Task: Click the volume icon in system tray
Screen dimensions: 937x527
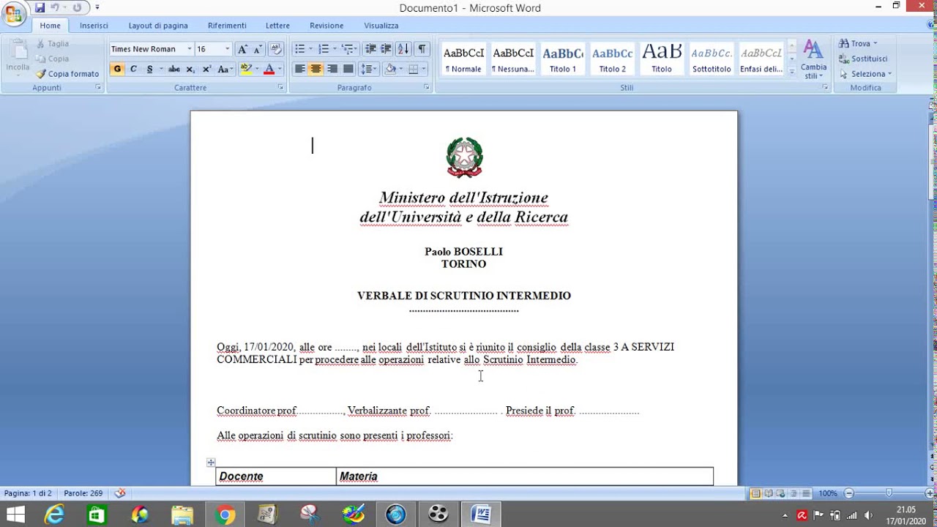Action: (x=868, y=515)
